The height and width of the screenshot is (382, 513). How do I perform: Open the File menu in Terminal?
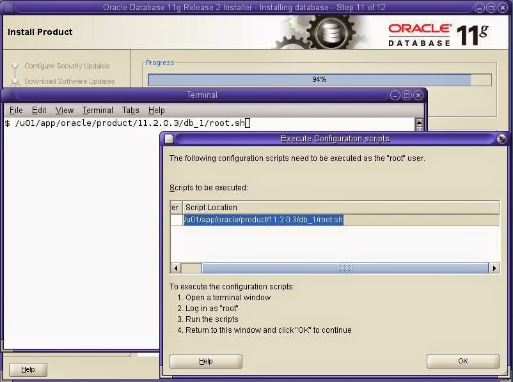pos(16,111)
